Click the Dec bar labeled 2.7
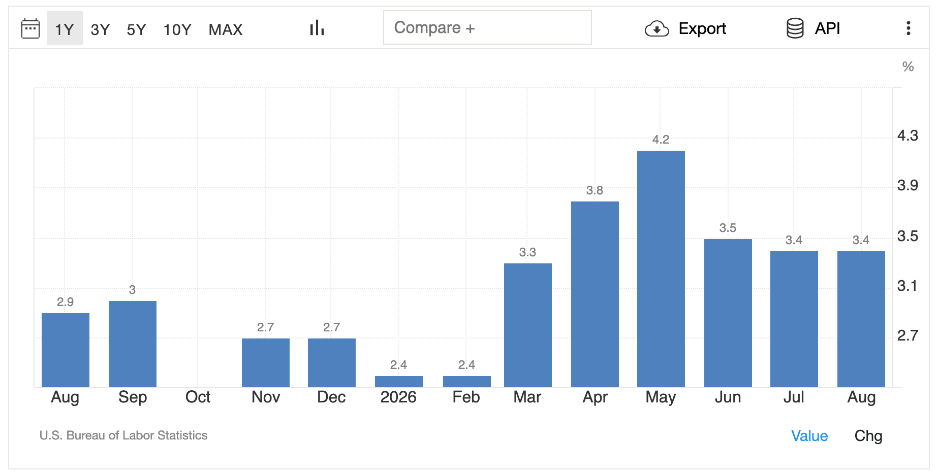The height and width of the screenshot is (475, 938). [x=332, y=363]
